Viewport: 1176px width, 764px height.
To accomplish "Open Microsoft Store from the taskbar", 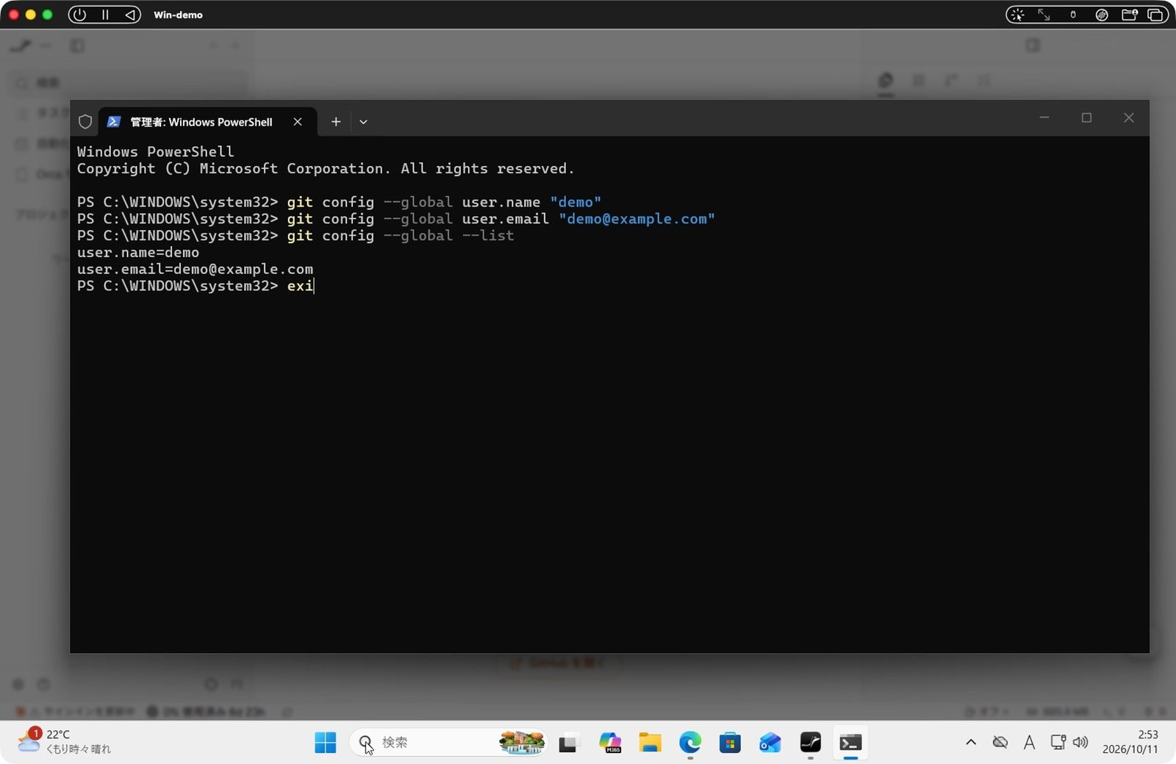I will tap(730, 743).
